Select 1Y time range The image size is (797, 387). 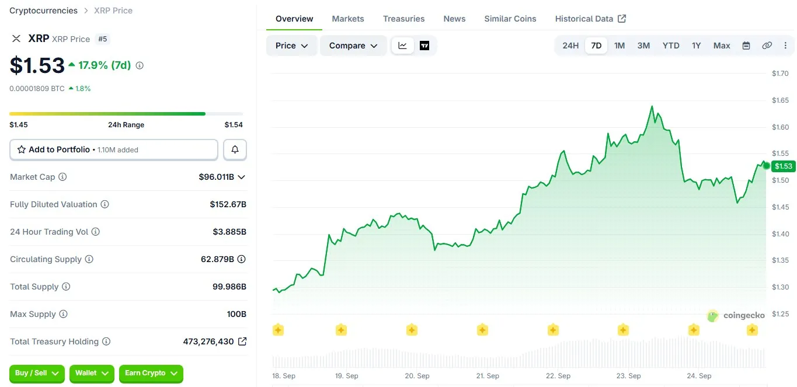click(x=696, y=46)
